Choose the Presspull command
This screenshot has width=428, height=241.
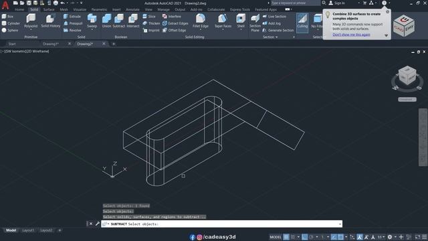(x=73, y=23)
